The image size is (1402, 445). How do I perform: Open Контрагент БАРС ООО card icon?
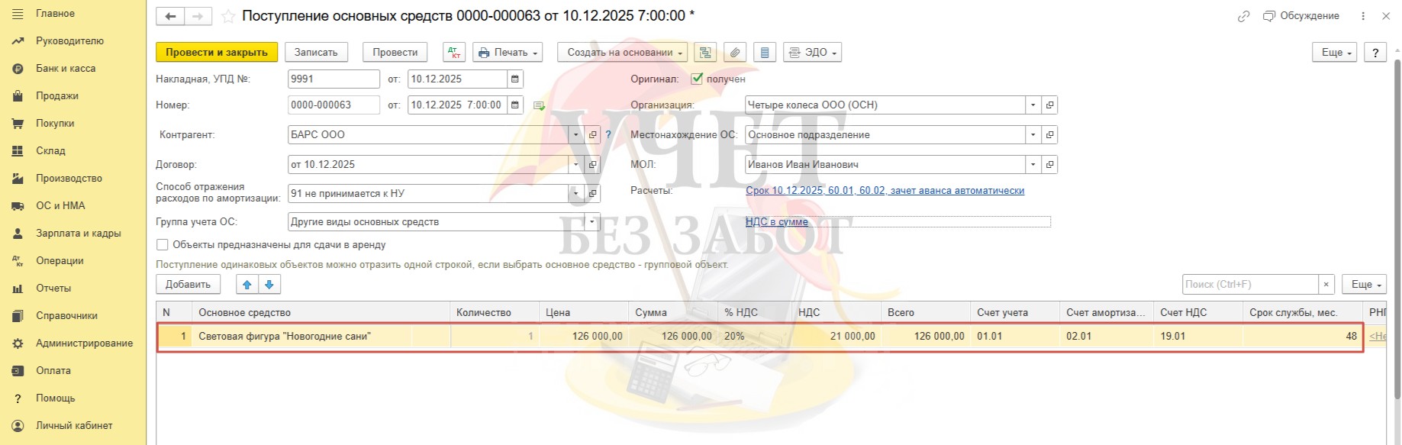click(592, 134)
